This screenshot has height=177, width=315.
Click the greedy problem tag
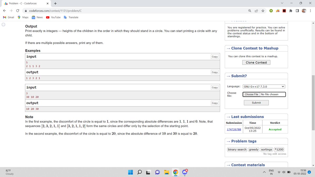click(x=254, y=149)
